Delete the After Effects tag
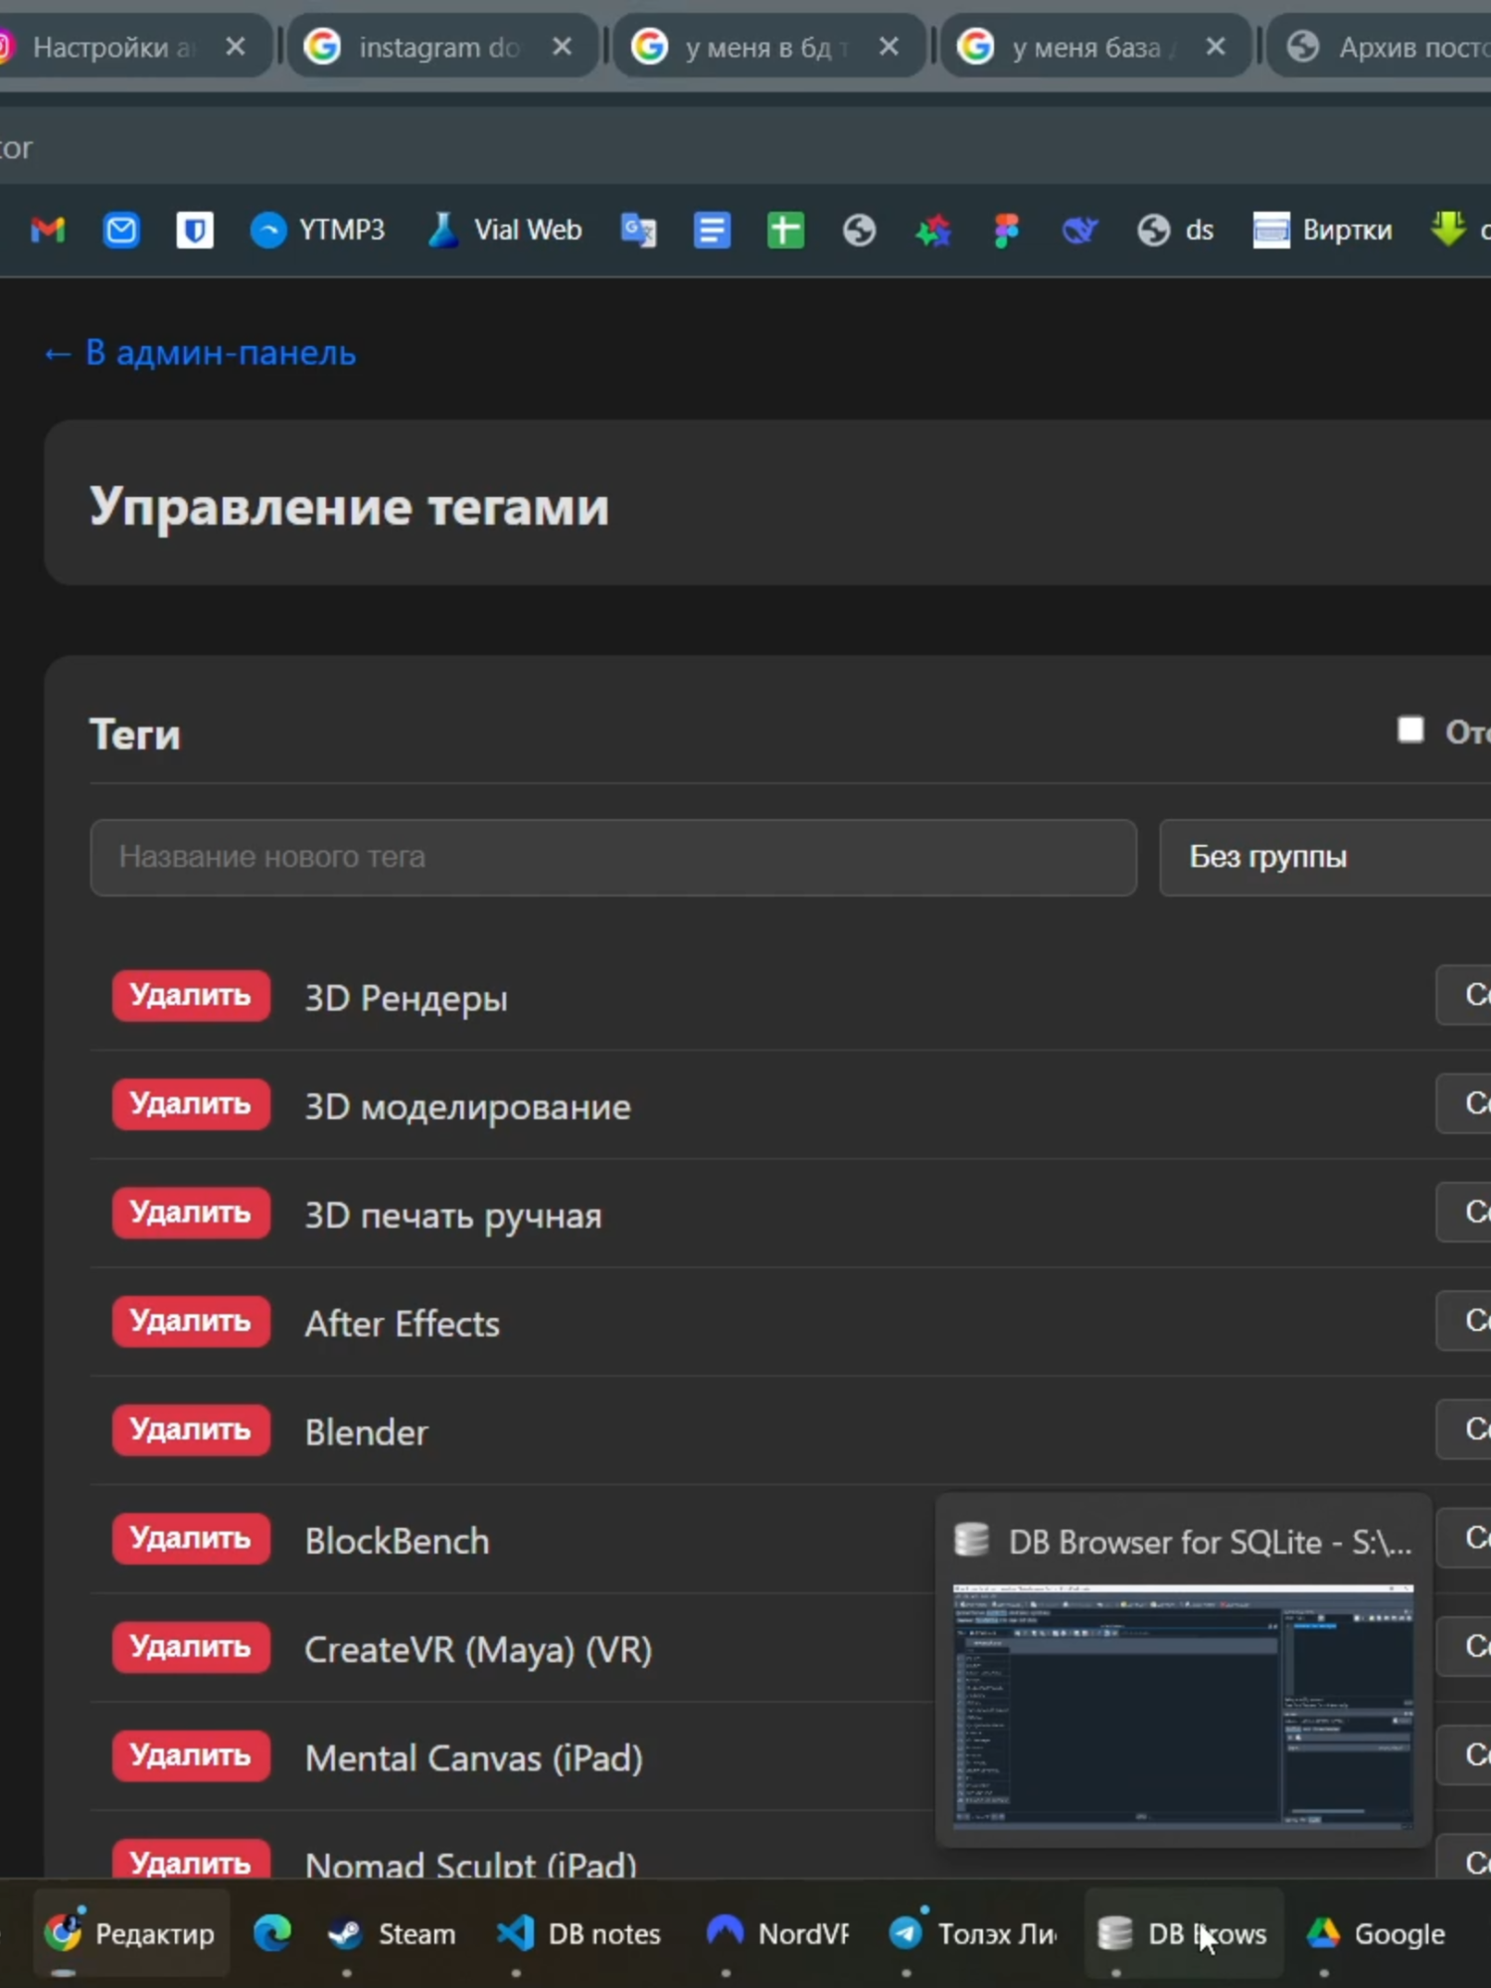The height and width of the screenshot is (1988, 1491). [x=191, y=1321]
